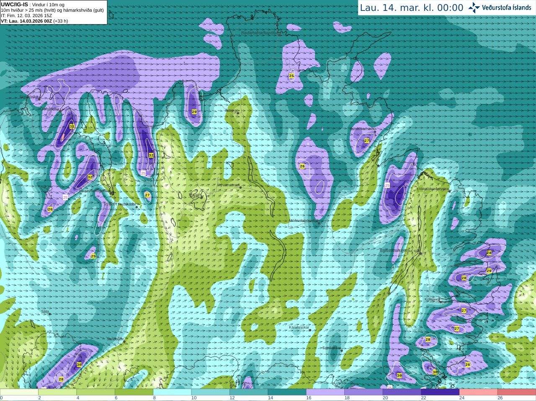The width and height of the screenshot is (536, 401).
Task: Click the 'IT: Fim. 12. 03. 2026 15Z' line
Action: 26,15
